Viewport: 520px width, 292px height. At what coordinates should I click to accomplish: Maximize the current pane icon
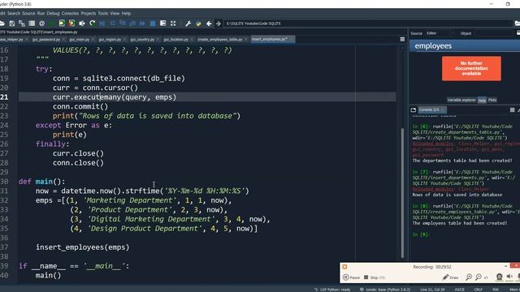pyautogui.click(x=162, y=24)
